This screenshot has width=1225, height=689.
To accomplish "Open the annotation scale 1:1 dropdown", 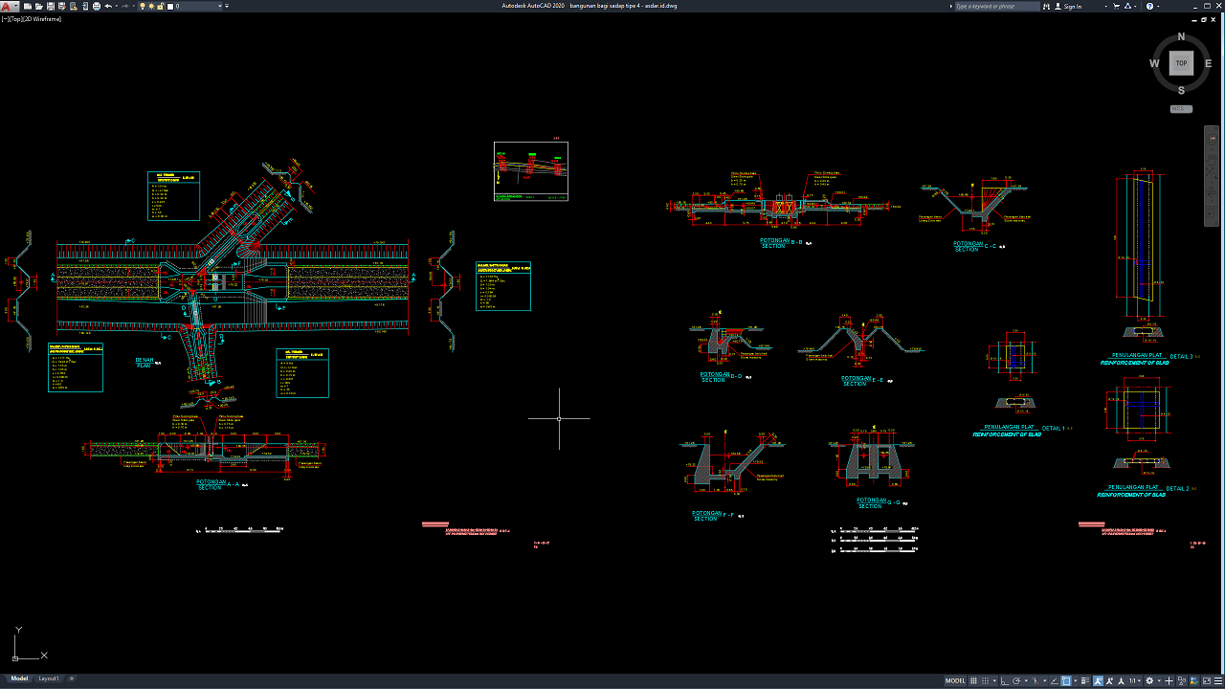I will pyautogui.click(x=1135, y=680).
